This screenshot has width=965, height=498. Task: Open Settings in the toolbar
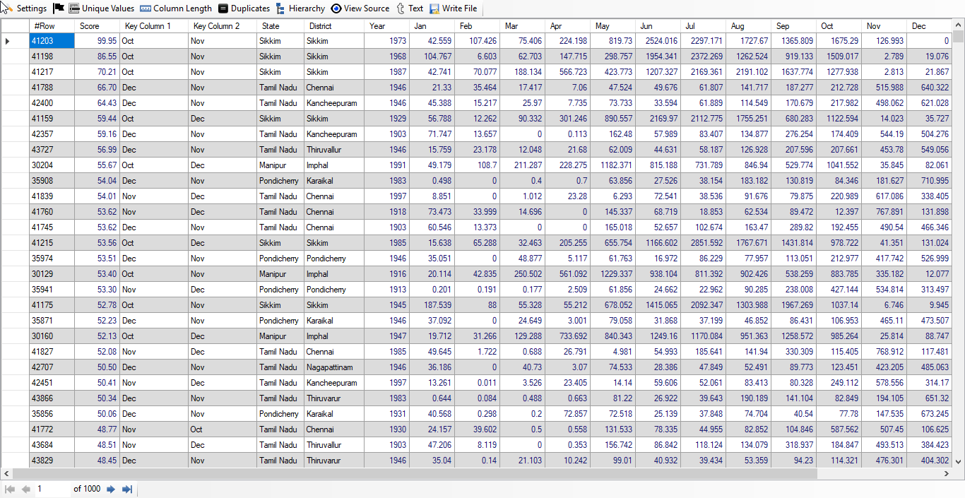(x=25, y=8)
